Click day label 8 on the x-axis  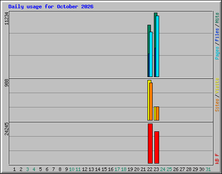[x=60, y=169]
